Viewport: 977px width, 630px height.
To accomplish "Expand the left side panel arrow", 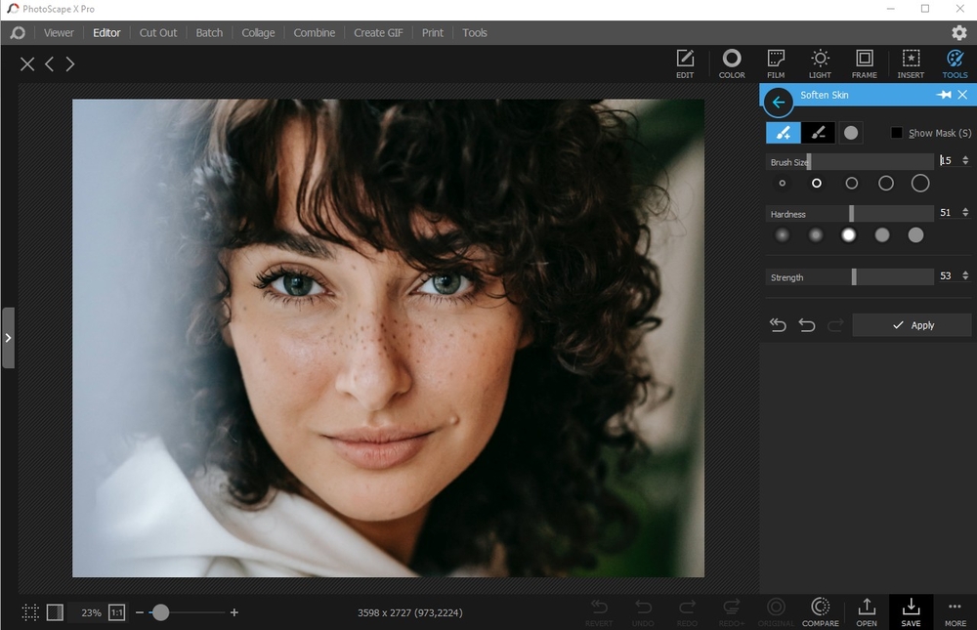I will 8,337.
